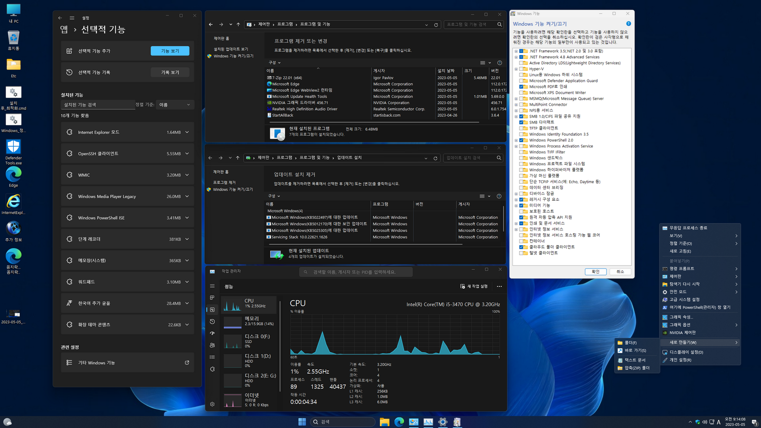Toggle TFTP 클라이언트 checkbox
761x428 pixels.
pyautogui.click(x=521, y=128)
